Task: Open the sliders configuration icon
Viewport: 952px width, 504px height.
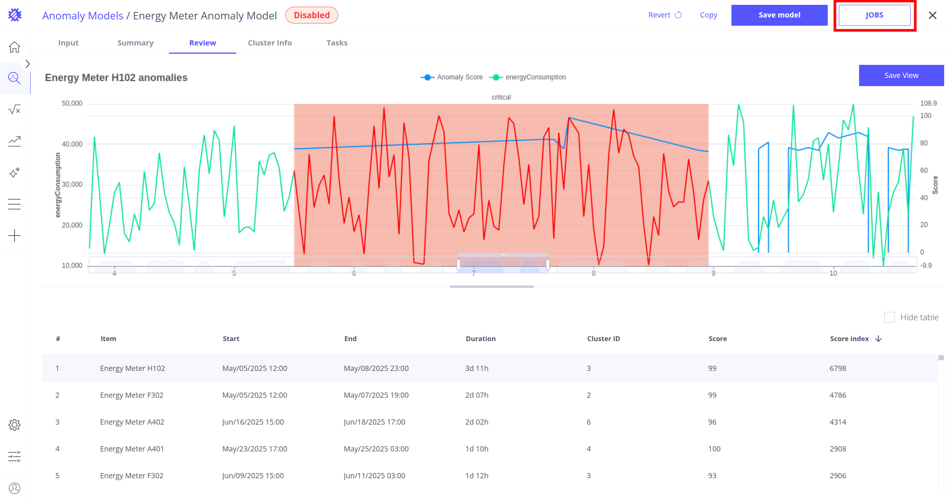Action: point(15,457)
